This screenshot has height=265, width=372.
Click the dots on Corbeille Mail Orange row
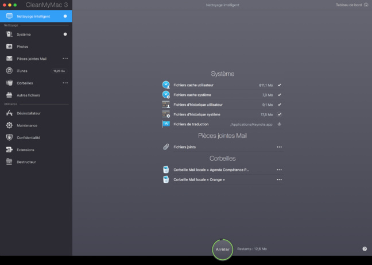click(279, 179)
